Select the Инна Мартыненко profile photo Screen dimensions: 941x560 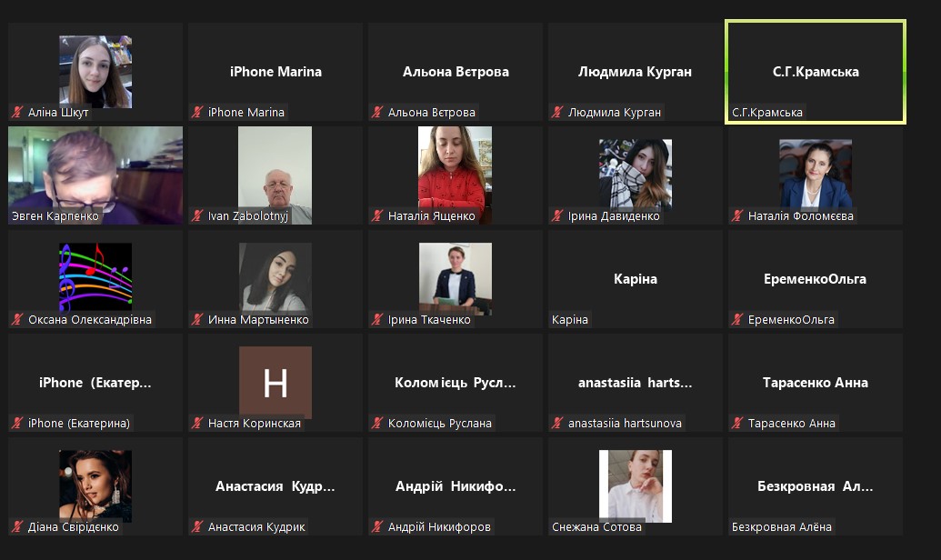pos(275,277)
